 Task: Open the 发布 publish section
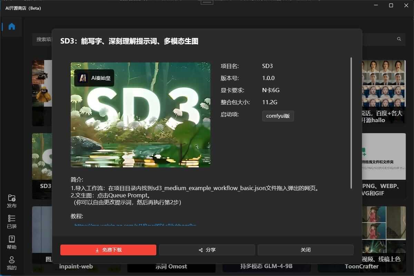[x=12, y=201]
